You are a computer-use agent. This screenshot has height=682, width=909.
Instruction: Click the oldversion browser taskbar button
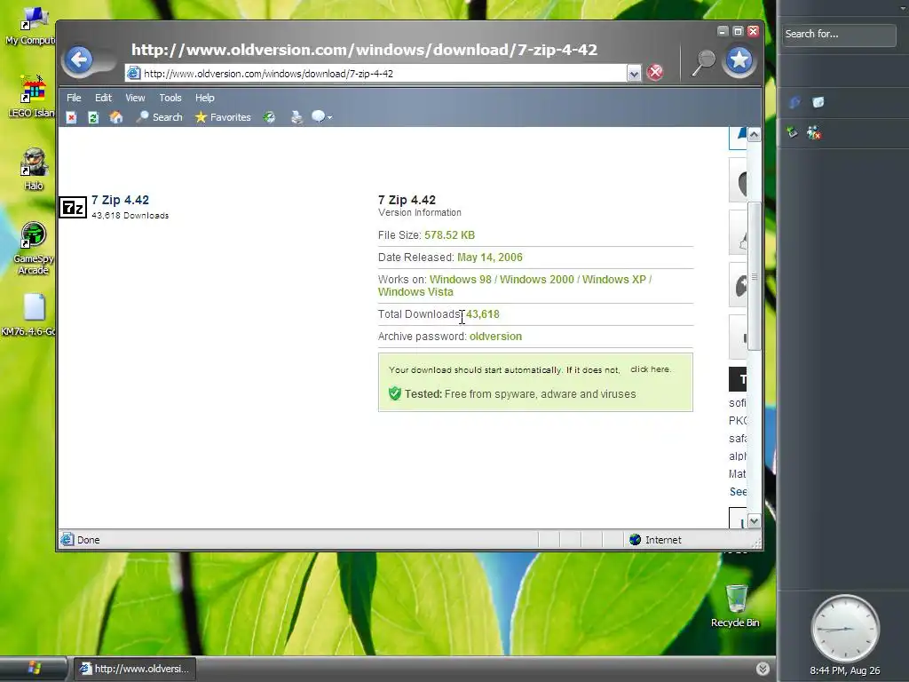click(x=135, y=669)
